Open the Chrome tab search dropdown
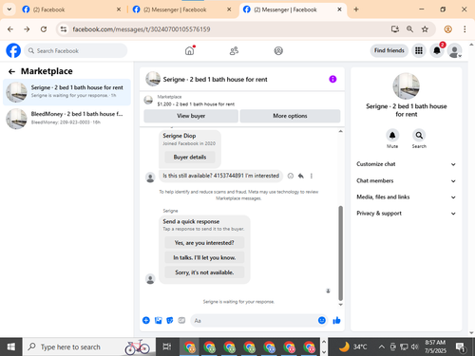The width and height of the screenshot is (475, 356). click(9, 9)
